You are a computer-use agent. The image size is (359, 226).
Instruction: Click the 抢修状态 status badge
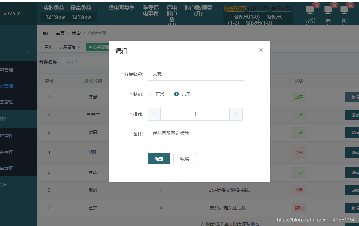[x=257, y=8]
